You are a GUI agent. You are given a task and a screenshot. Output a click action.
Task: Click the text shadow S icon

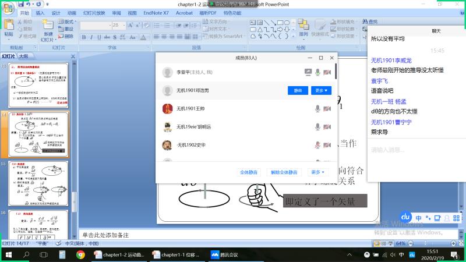(115, 37)
